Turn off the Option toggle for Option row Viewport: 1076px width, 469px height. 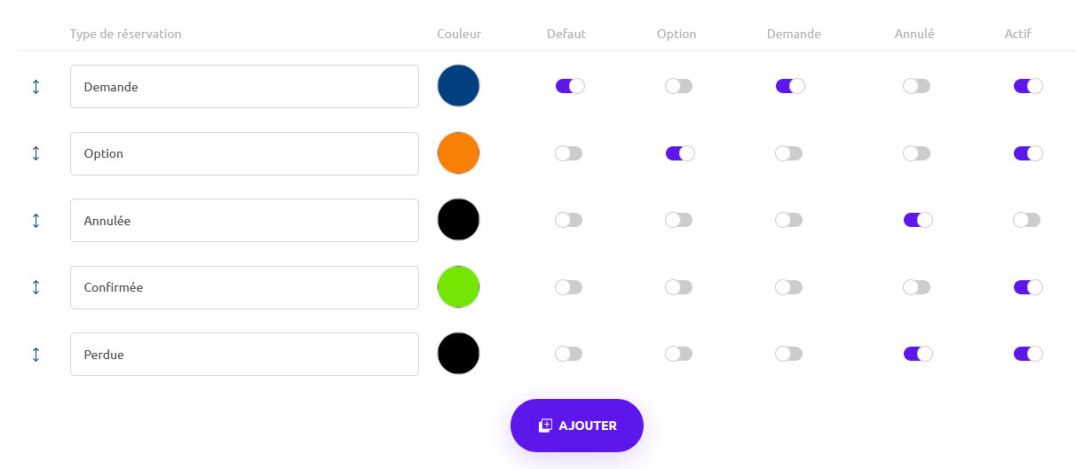tap(679, 153)
